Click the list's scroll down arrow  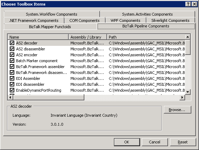tap(188, 92)
